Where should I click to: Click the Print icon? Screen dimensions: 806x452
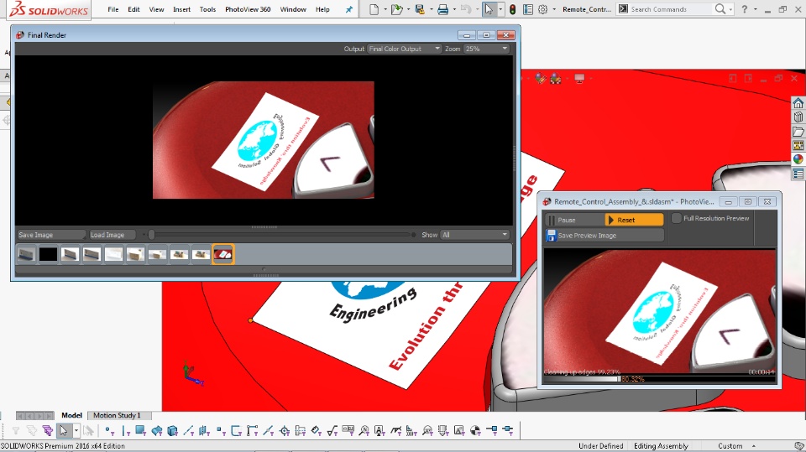click(442, 9)
